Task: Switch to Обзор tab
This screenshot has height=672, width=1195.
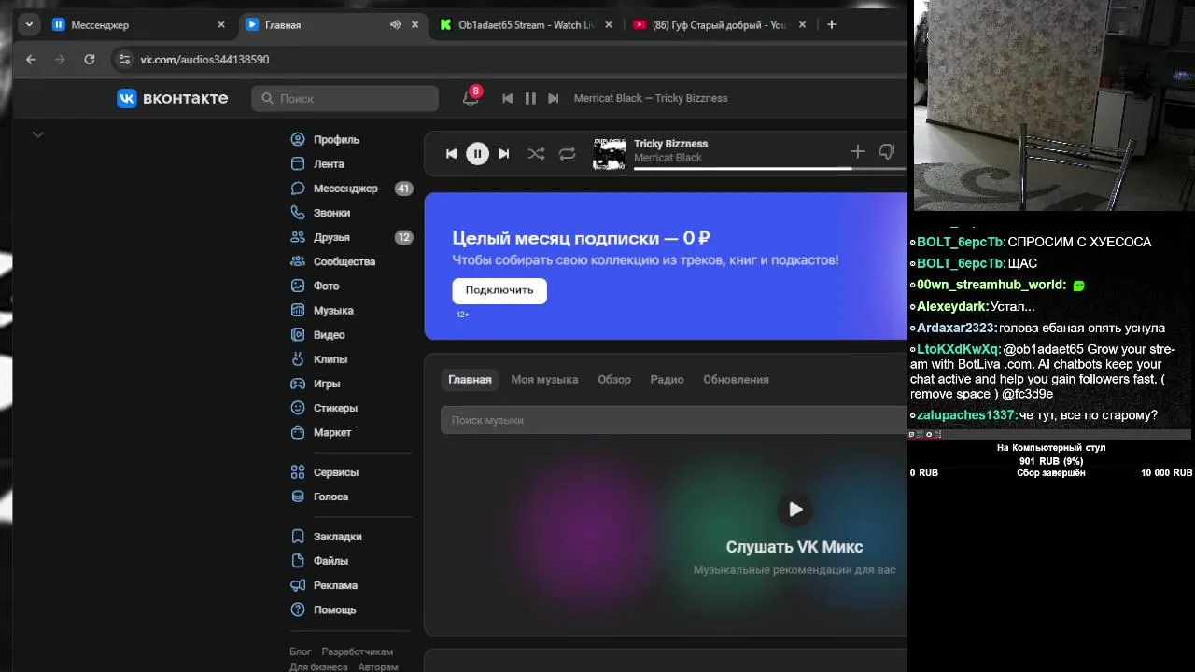Action: click(614, 380)
